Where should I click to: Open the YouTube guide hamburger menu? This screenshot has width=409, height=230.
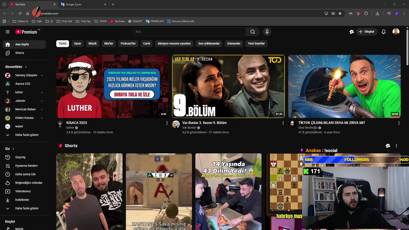(8, 32)
